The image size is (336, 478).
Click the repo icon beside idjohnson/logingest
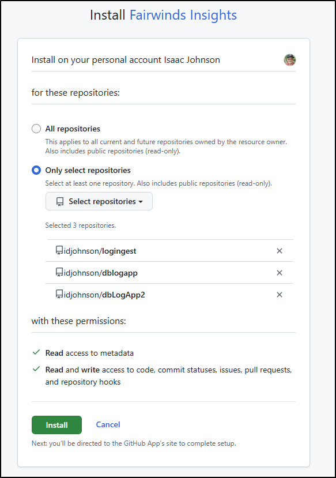59,250
